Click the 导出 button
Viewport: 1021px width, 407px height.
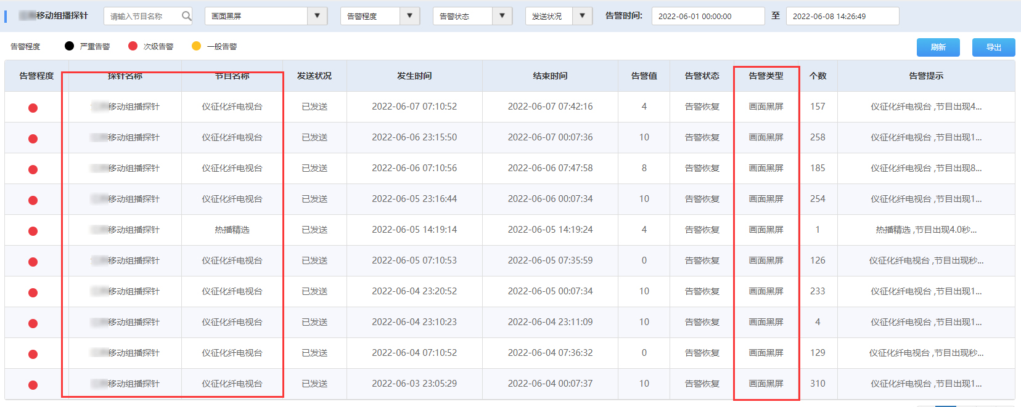[993, 47]
